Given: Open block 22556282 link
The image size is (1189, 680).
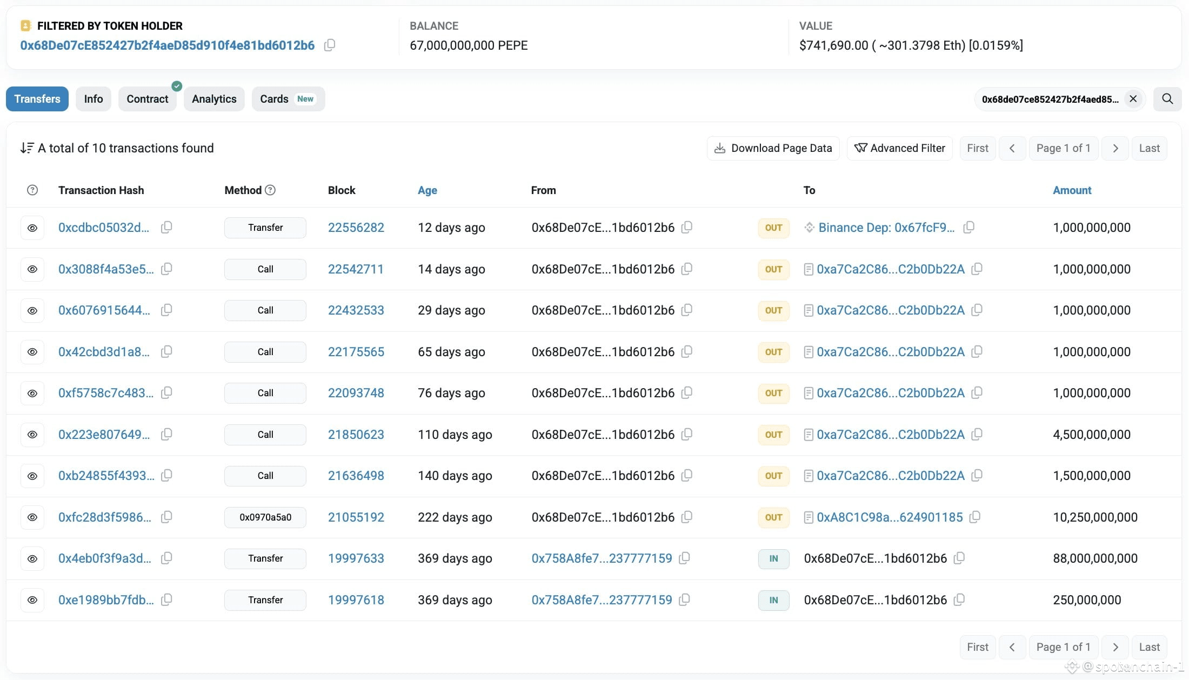Looking at the screenshot, I should point(356,228).
